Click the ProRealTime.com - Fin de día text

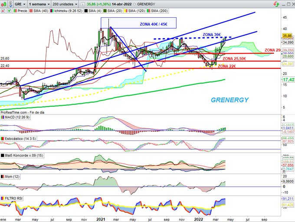click(23, 112)
